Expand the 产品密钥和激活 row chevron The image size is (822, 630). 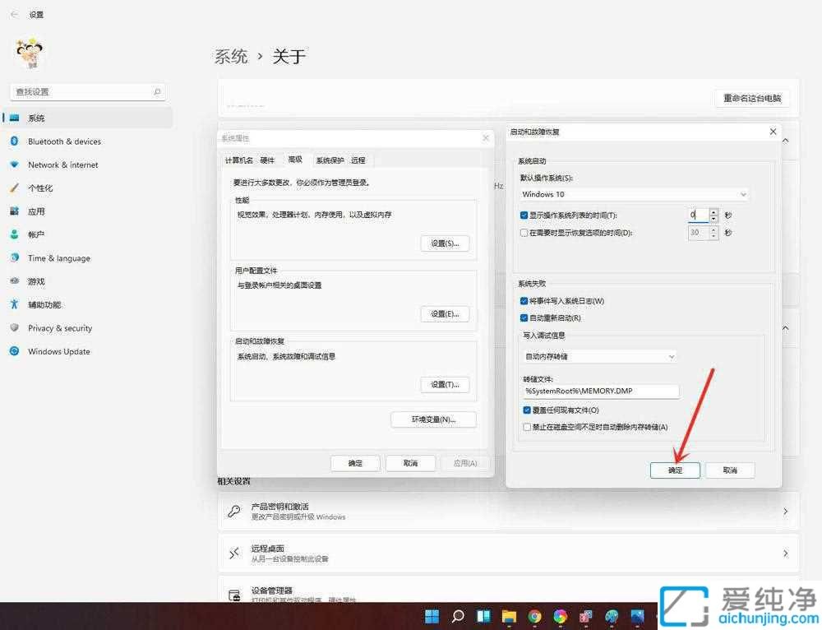(x=785, y=511)
